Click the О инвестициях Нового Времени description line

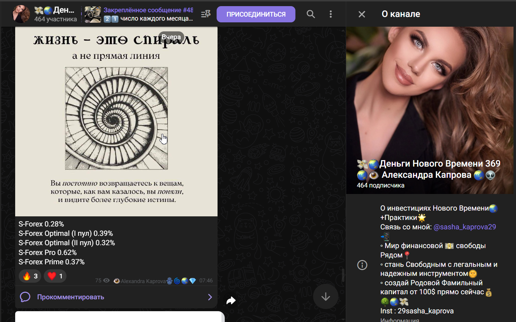pos(439,208)
